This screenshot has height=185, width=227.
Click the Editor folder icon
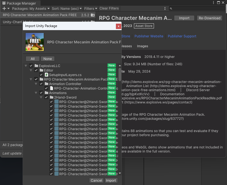[x=41, y=70]
